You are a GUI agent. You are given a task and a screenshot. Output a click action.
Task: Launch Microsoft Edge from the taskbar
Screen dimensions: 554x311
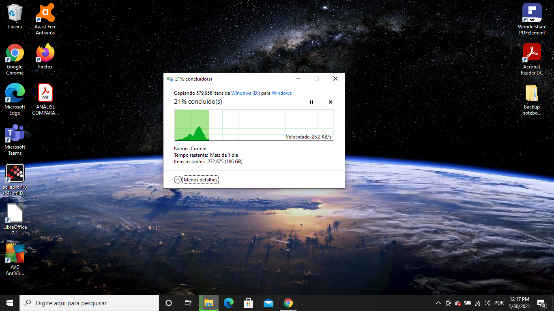point(229,303)
